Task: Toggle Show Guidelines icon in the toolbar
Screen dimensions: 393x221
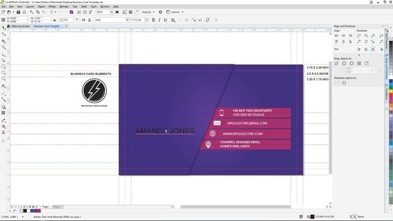Action: pyautogui.click(x=137, y=12)
